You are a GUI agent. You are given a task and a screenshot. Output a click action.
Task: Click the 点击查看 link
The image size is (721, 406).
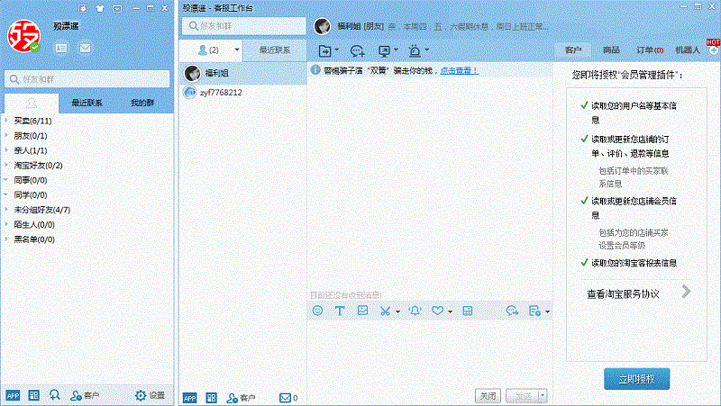[x=459, y=70]
